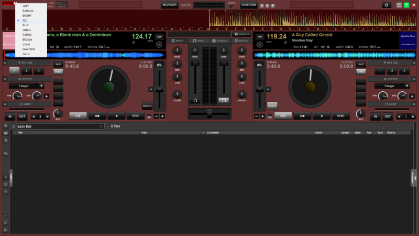Clear the search field with the x icon

click(x=102, y=126)
